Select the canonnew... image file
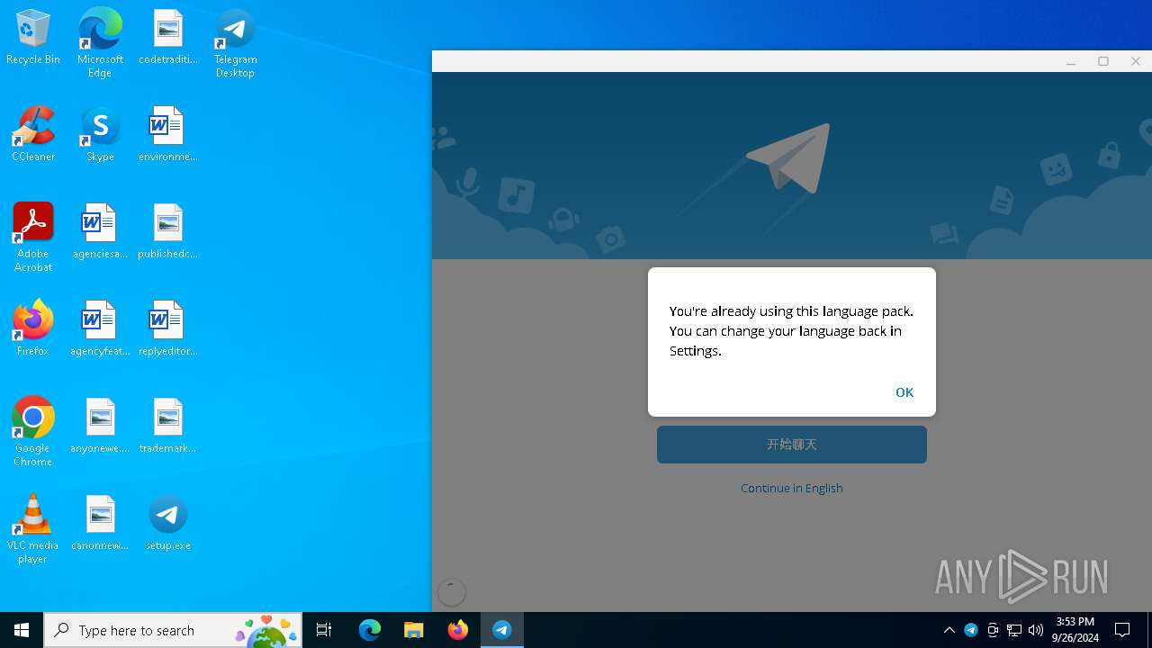 (x=100, y=524)
